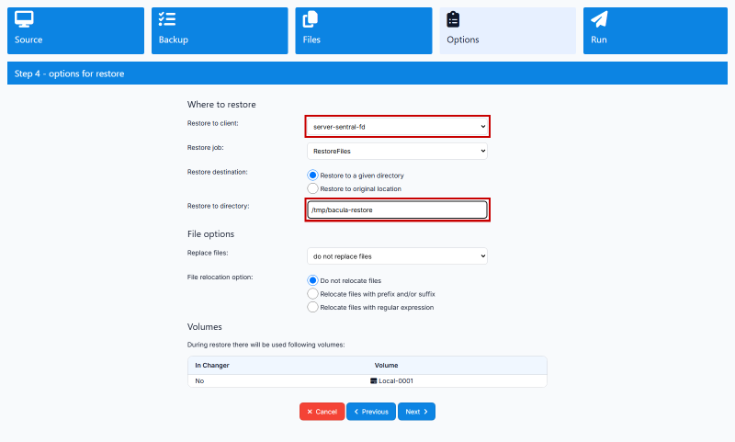Click the 'File options' section title
The width and height of the screenshot is (735, 442).
(x=210, y=234)
